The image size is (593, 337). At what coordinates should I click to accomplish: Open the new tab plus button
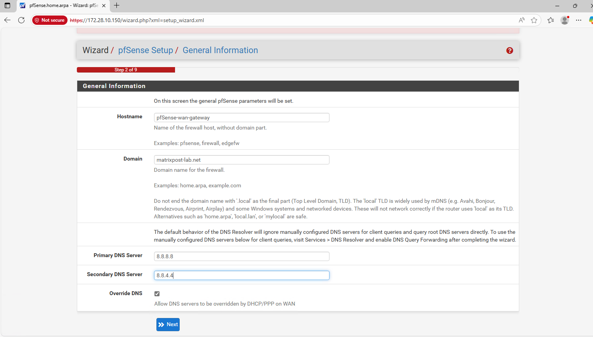tap(116, 5)
